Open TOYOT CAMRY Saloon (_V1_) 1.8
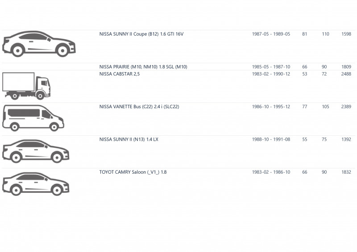Image resolution: width=357 pixels, height=252 pixels. tap(133, 172)
